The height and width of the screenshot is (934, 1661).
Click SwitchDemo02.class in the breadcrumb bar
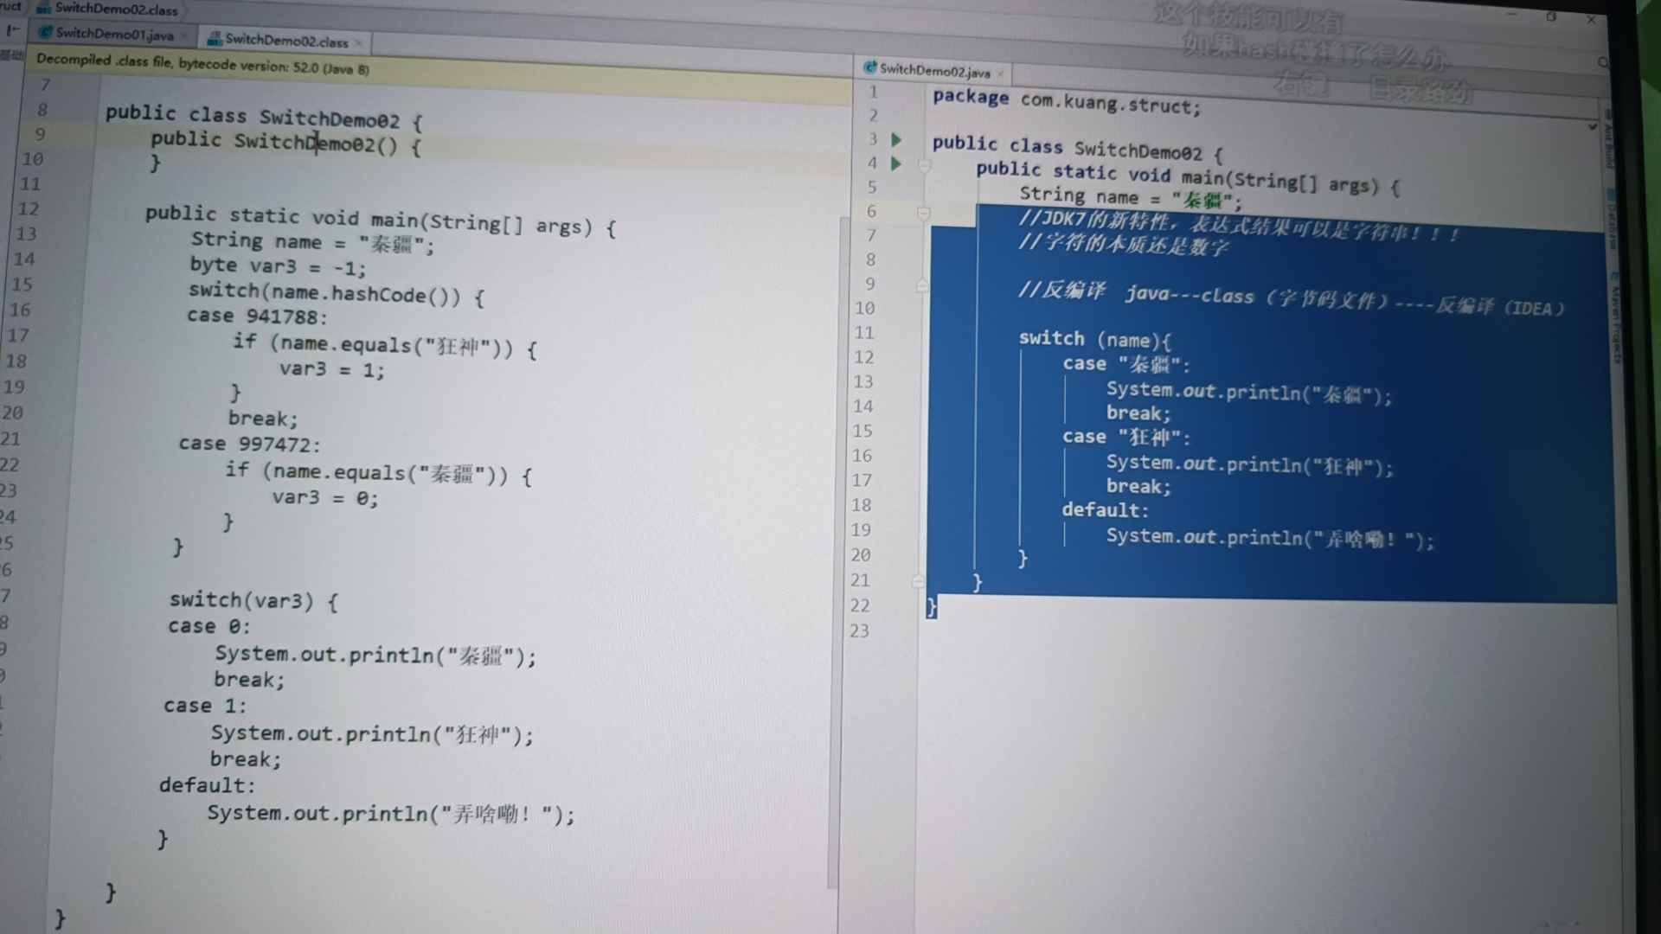(x=115, y=10)
